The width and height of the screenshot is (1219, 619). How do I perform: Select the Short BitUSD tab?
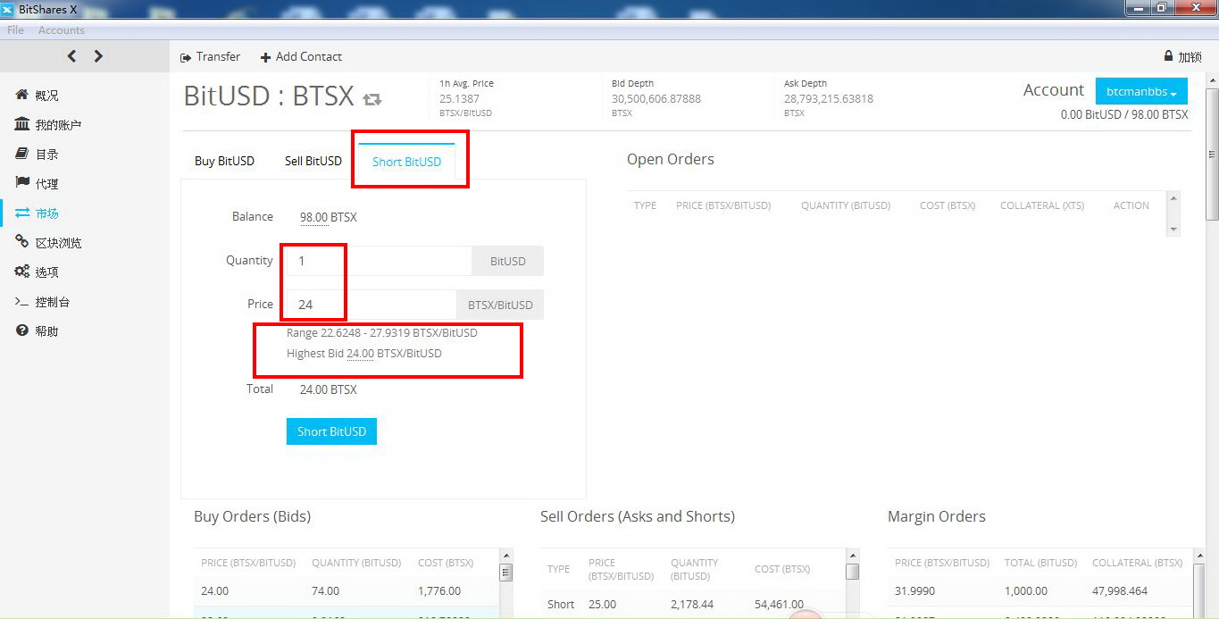[x=406, y=162]
